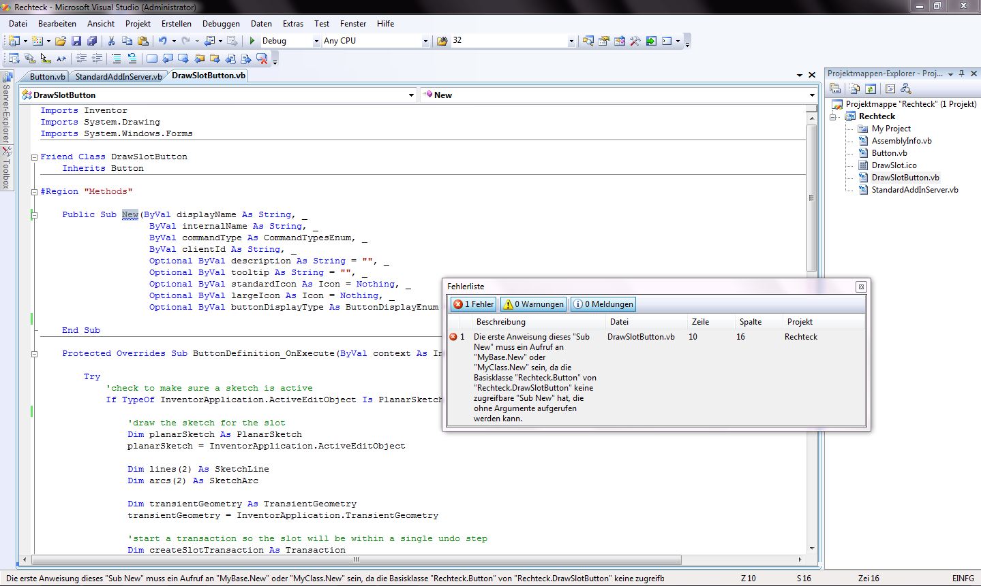
Task: Collapse the Friend Class DrawSlotButton code block
Action: [x=34, y=157]
